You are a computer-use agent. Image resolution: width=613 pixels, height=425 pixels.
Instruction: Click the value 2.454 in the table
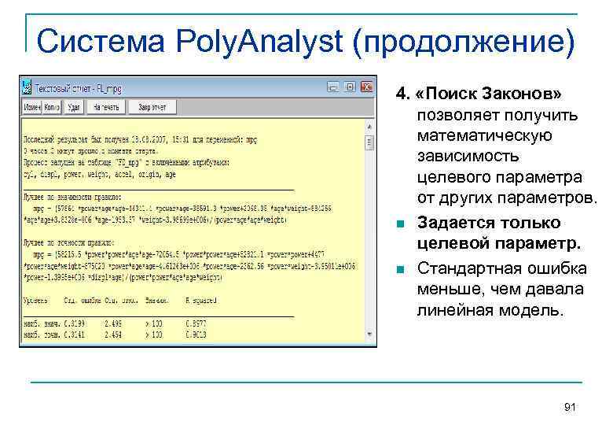(113, 334)
